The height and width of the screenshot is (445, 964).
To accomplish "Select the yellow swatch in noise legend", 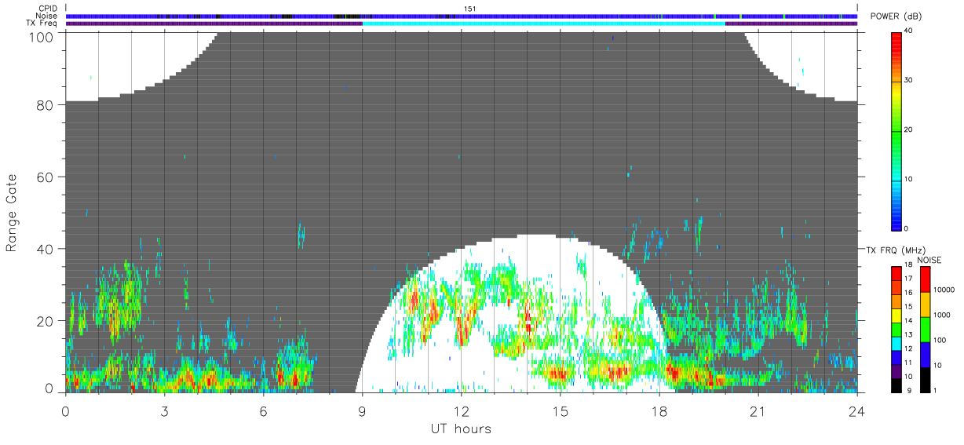I will pyautogui.click(x=923, y=305).
